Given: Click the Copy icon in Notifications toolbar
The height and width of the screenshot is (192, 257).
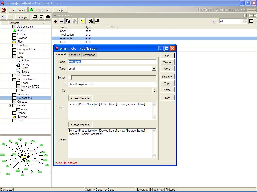Looking at the screenshot, I should tap(68, 21).
